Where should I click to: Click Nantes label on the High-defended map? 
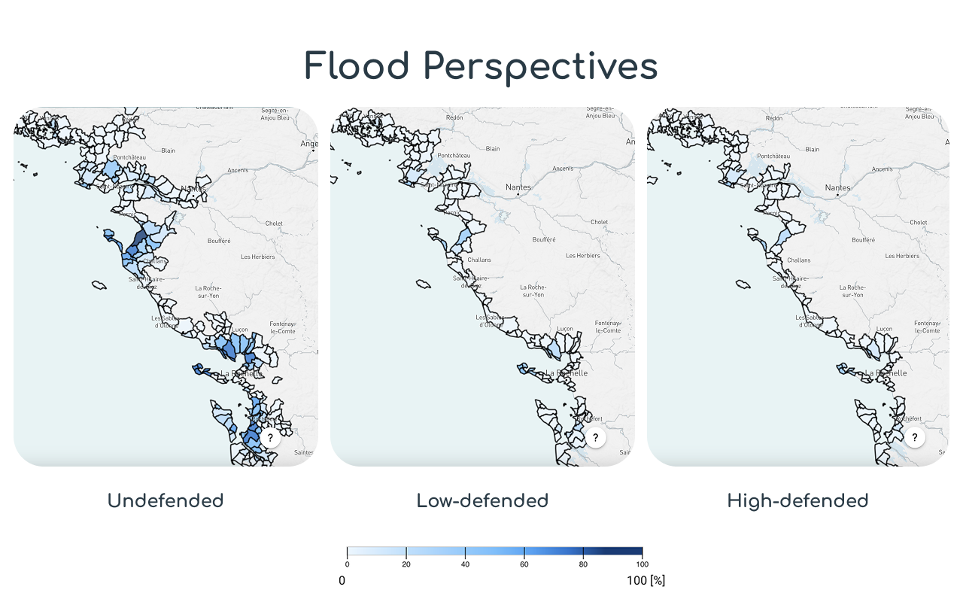pos(837,187)
